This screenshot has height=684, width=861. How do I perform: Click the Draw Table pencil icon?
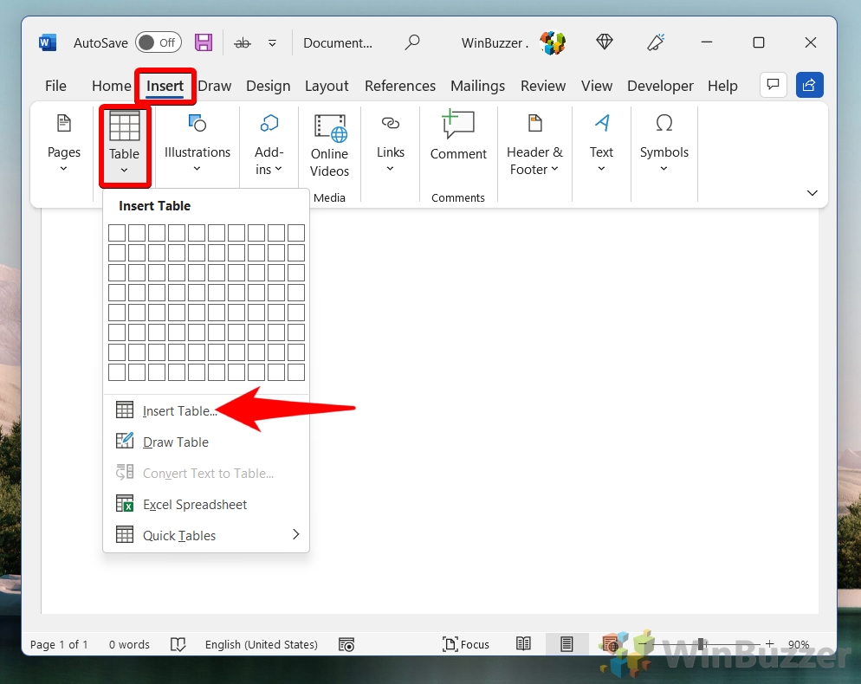click(x=125, y=440)
